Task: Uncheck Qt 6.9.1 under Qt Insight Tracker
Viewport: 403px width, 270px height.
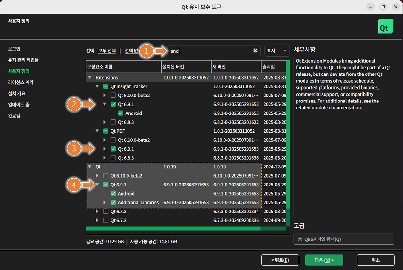Action: 113,104
